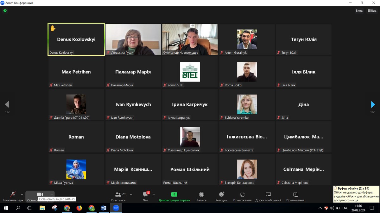Go to next page of participants

click(x=373, y=104)
